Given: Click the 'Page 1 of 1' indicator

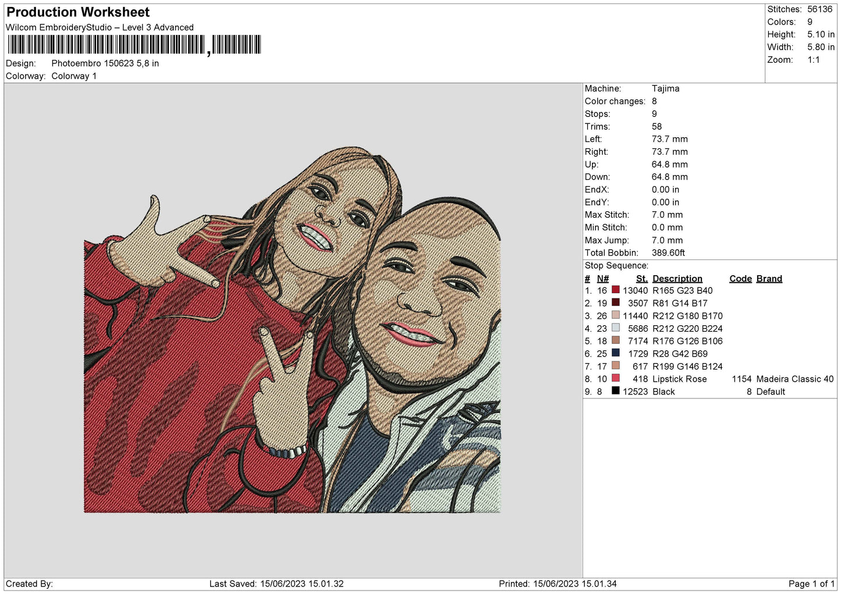Looking at the screenshot, I should pos(812,584).
